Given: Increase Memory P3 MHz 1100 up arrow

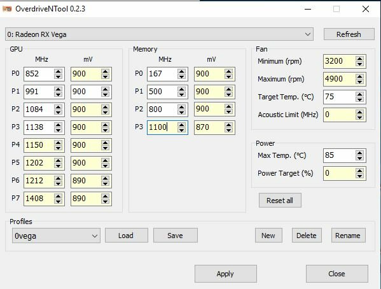Looking at the screenshot, I should (x=181, y=124).
